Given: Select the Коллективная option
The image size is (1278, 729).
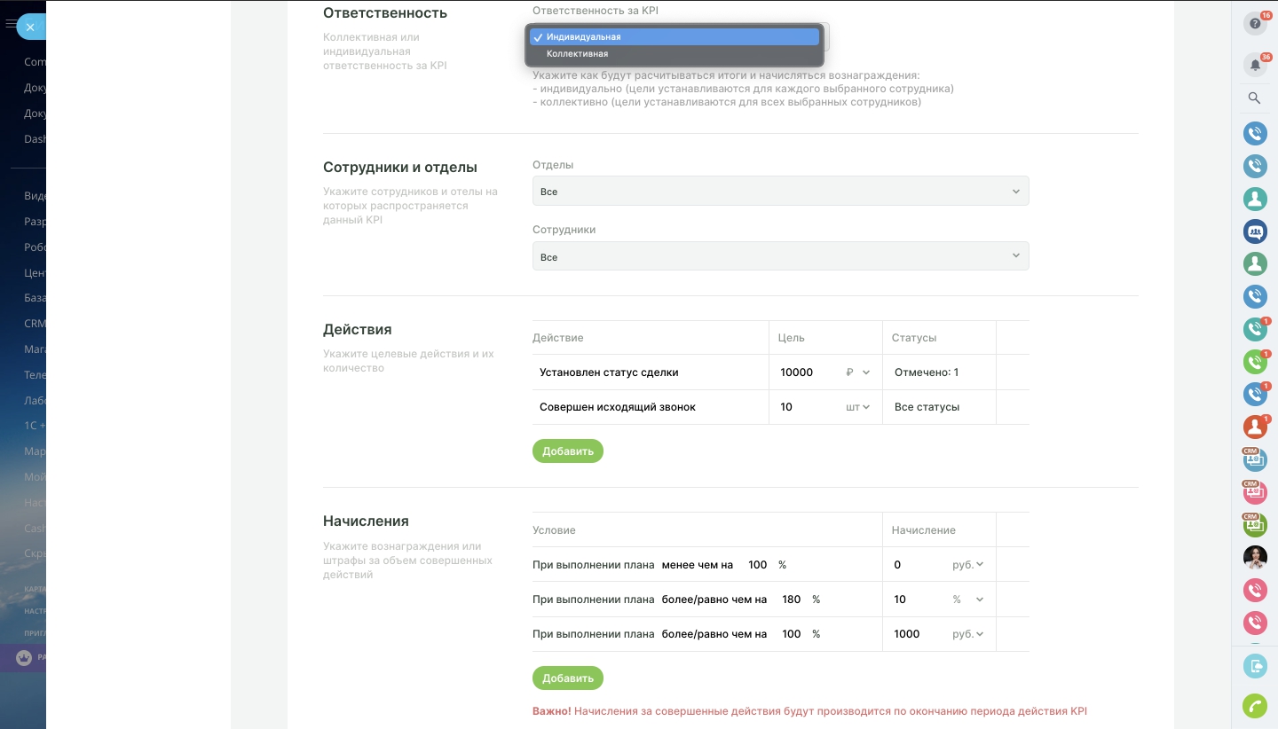Looking at the screenshot, I should pos(577,54).
